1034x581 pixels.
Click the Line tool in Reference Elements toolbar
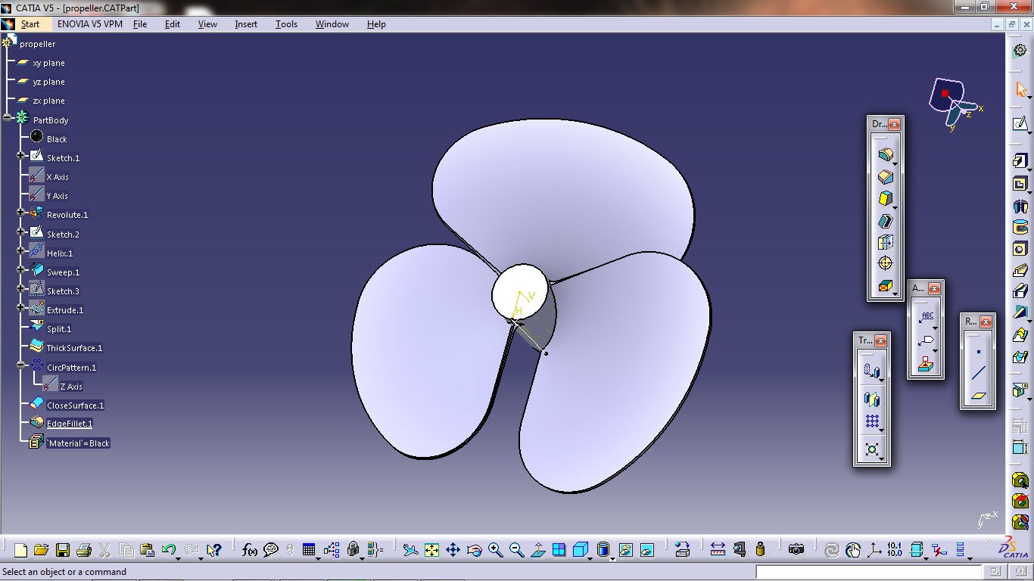click(978, 373)
